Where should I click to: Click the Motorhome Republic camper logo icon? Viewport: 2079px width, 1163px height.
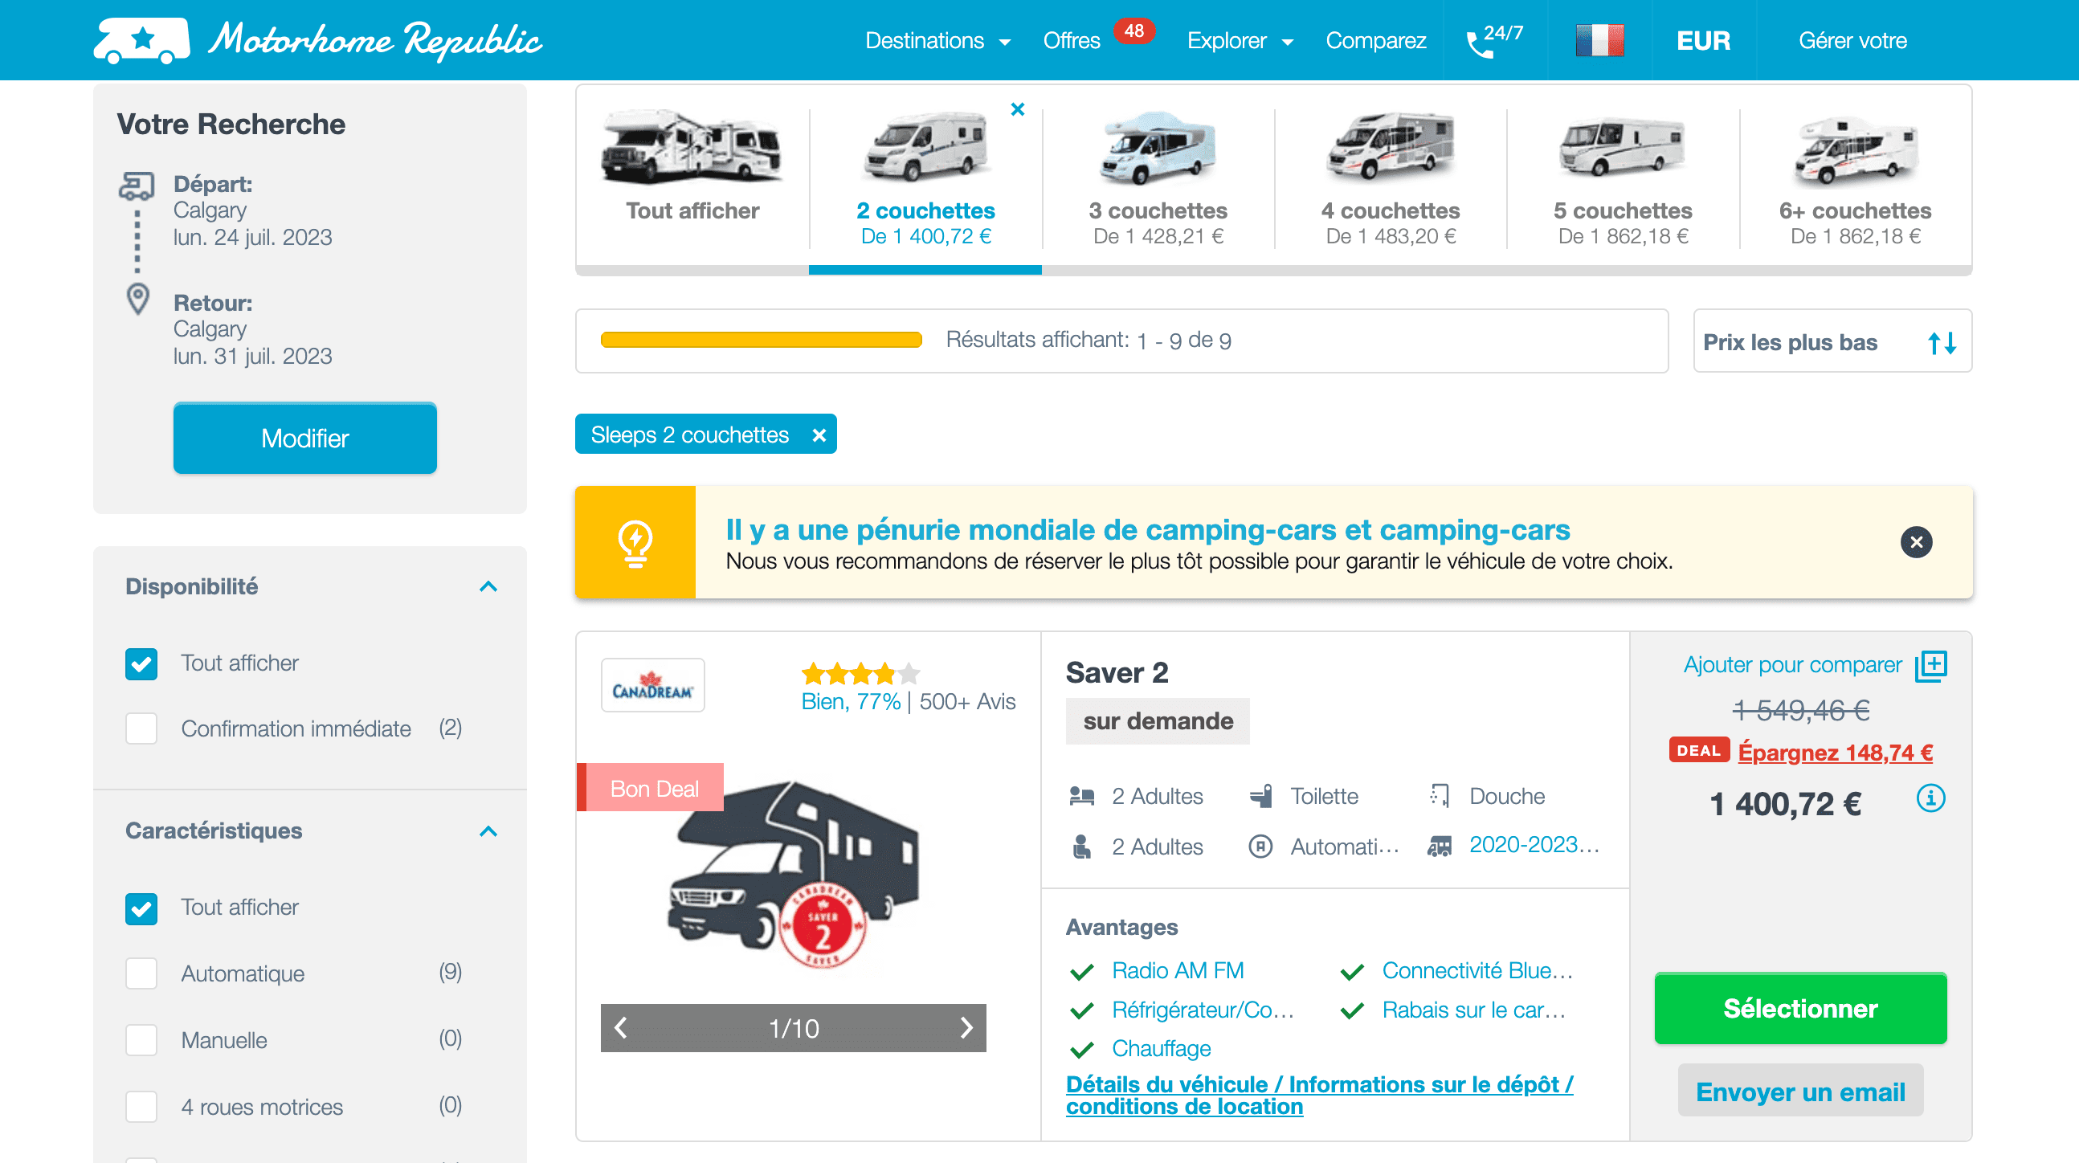point(141,40)
